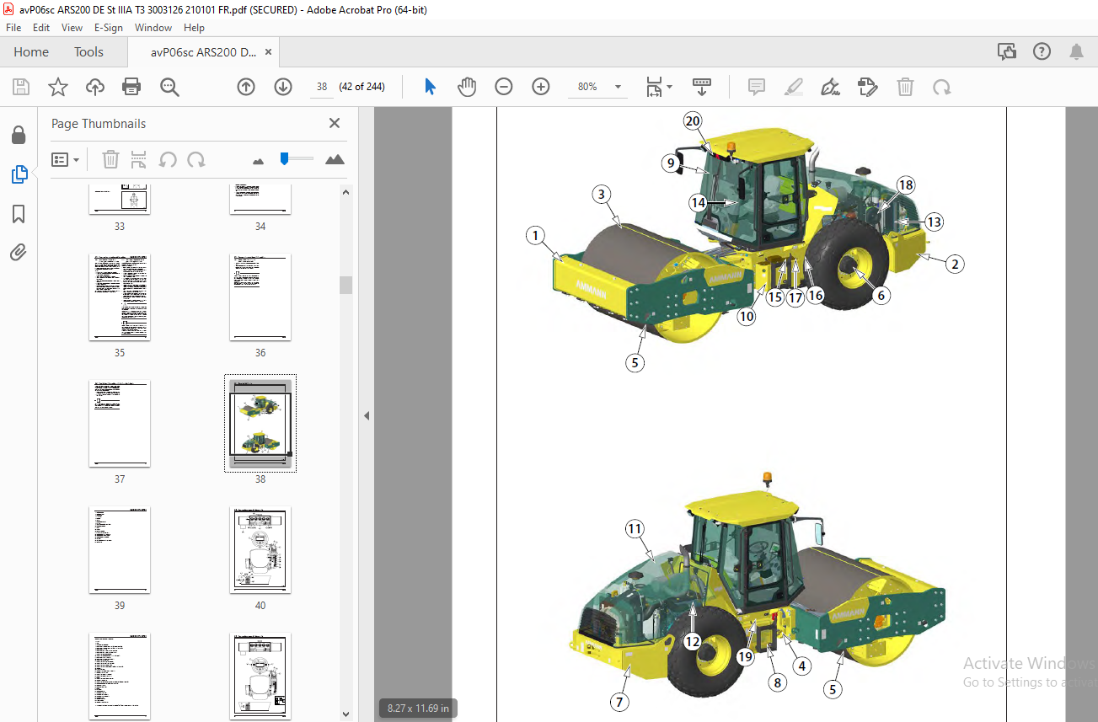This screenshot has height=722, width=1098.
Task: Select page 39 thumbnail
Action: [x=120, y=550]
